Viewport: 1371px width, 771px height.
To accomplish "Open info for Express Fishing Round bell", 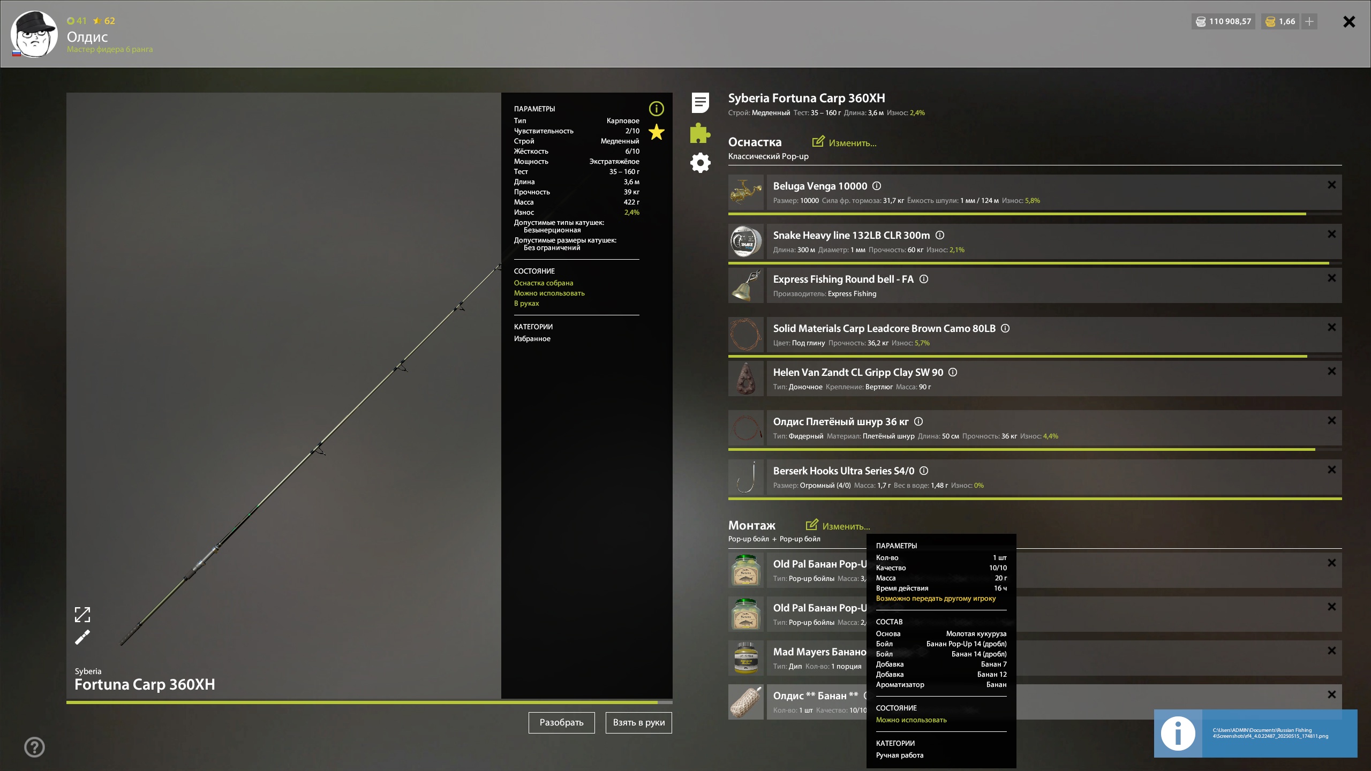I will click(924, 279).
